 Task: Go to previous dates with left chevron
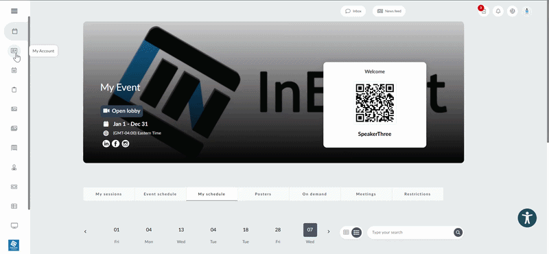coord(85,231)
